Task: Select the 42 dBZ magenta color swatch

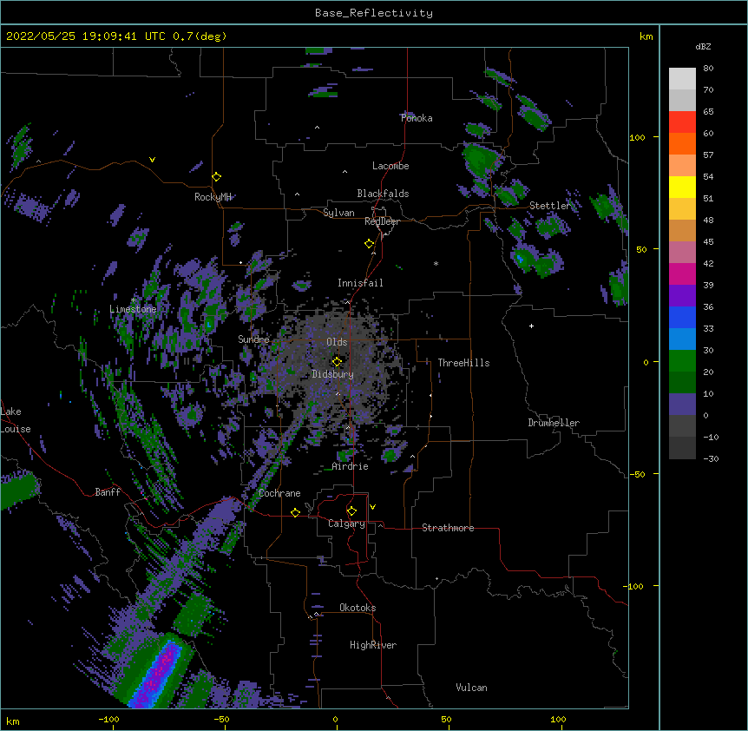Action: tap(682, 273)
